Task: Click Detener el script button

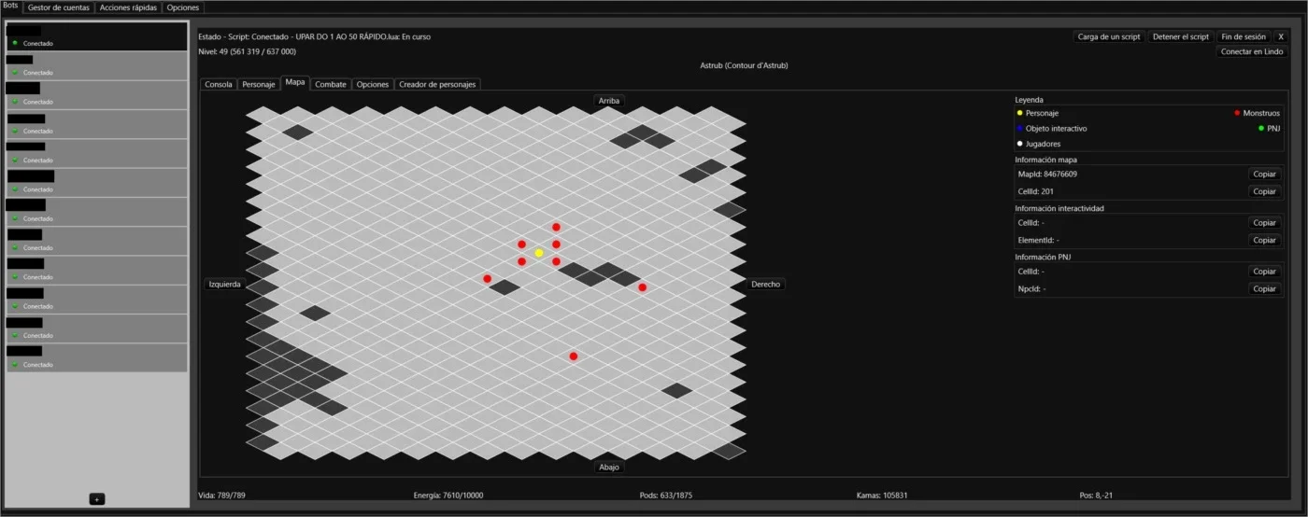Action: click(x=1181, y=36)
